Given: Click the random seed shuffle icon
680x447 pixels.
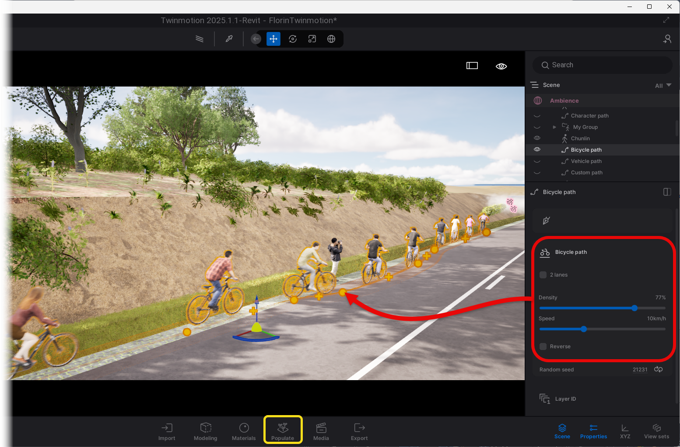Looking at the screenshot, I should [658, 369].
